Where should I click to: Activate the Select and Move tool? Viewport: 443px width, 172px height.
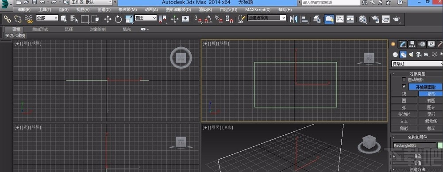(x=108, y=19)
